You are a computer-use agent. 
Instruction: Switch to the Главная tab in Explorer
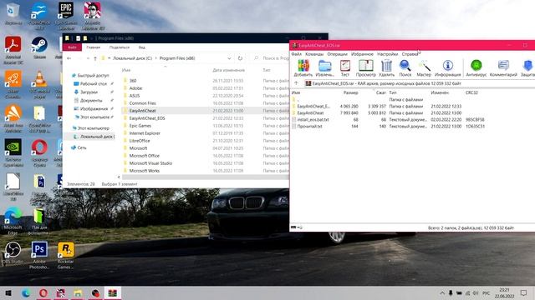click(93, 47)
